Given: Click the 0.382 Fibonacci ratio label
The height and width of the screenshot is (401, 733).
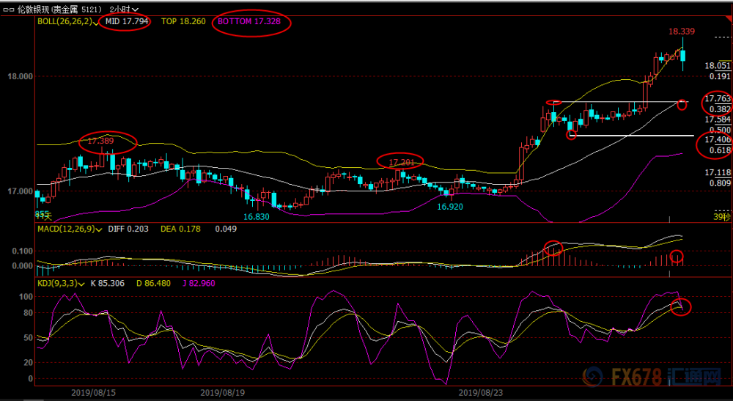Looking at the screenshot, I should pyautogui.click(x=720, y=109).
